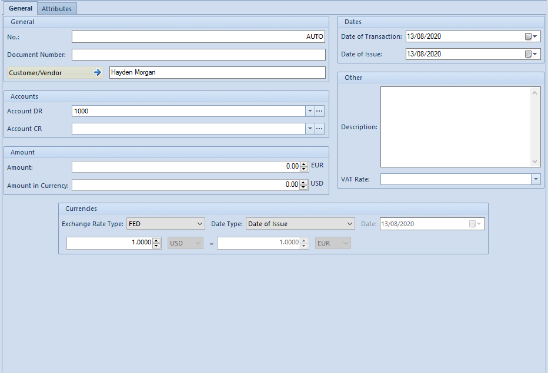Screen dimensions: 548x373
Task: Click the Account CR ellipsis browse button
Action: point(319,129)
